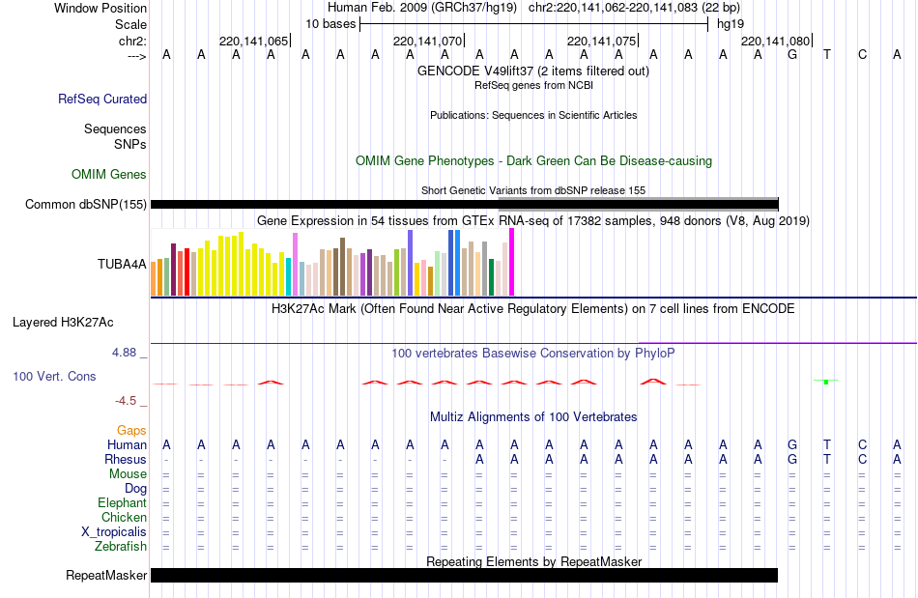The height and width of the screenshot is (598, 918).
Task: Select the 220,141,075 ruler position
Action: click(x=601, y=41)
